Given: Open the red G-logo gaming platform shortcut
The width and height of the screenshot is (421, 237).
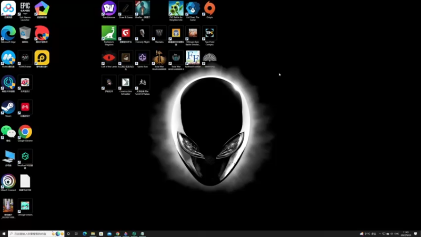Looking at the screenshot, I should click(126, 34).
